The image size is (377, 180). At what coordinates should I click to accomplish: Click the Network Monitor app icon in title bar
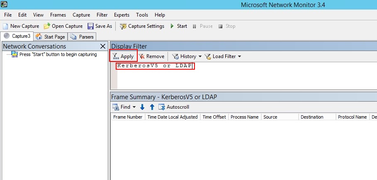[4, 4]
